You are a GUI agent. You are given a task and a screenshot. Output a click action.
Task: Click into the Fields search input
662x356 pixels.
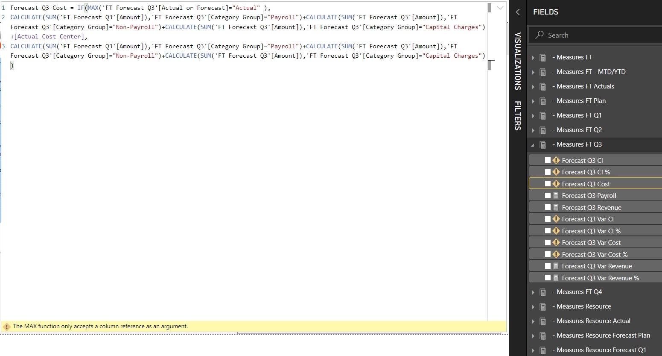pyautogui.click(x=595, y=35)
